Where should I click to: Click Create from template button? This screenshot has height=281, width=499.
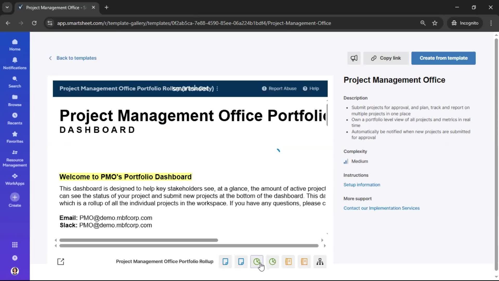pyautogui.click(x=443, y=58)
